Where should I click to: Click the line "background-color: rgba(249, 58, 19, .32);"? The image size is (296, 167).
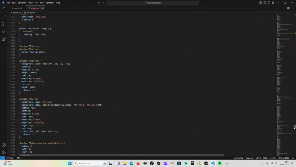46,64
